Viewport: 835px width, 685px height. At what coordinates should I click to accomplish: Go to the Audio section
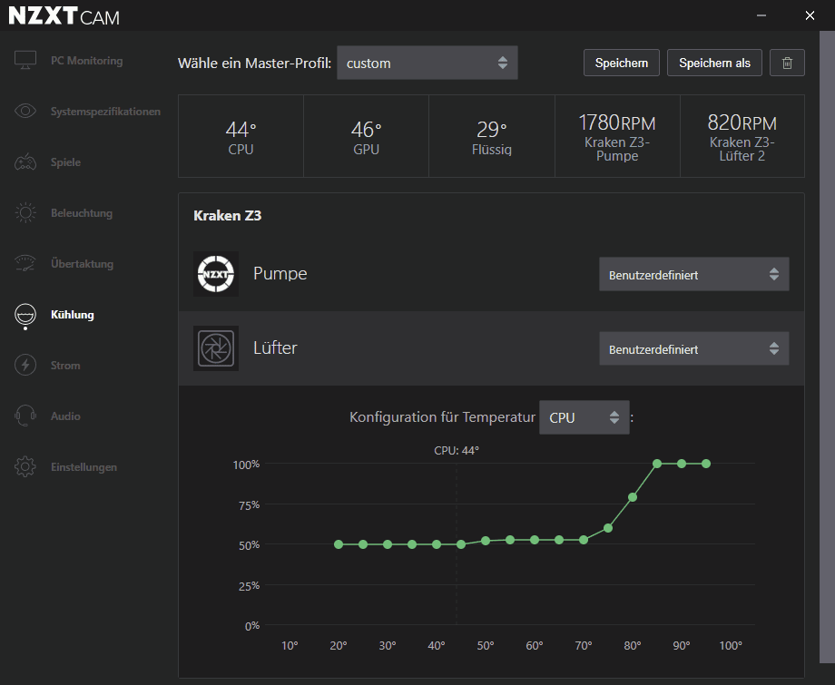click(x=65, y=416)
